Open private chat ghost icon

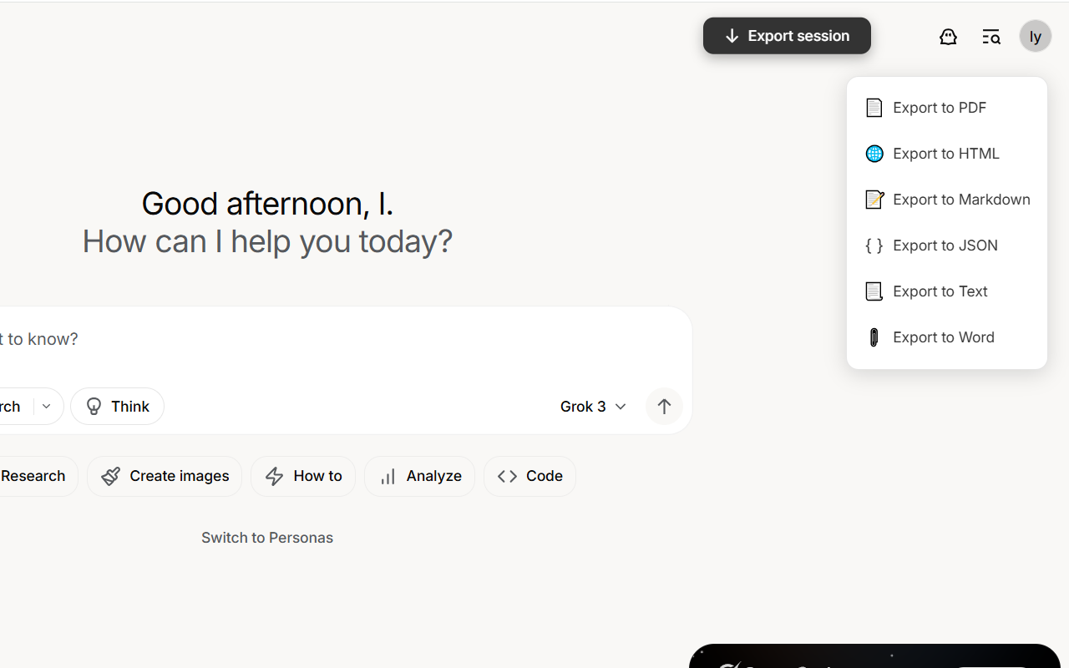(948, 37)
